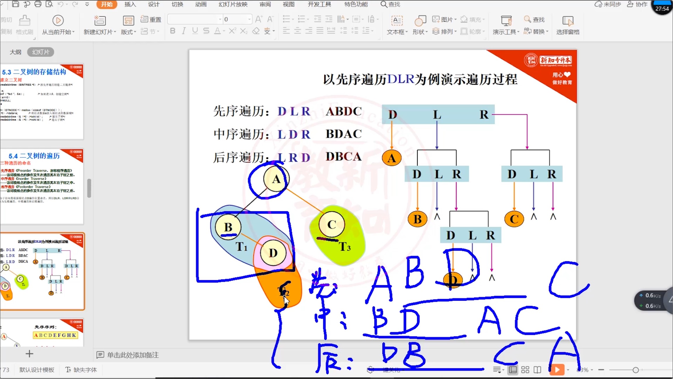The height and width of the screenshot is (379, 673).
Task: Click increase indent icon
Action: [x=329, y=19]
